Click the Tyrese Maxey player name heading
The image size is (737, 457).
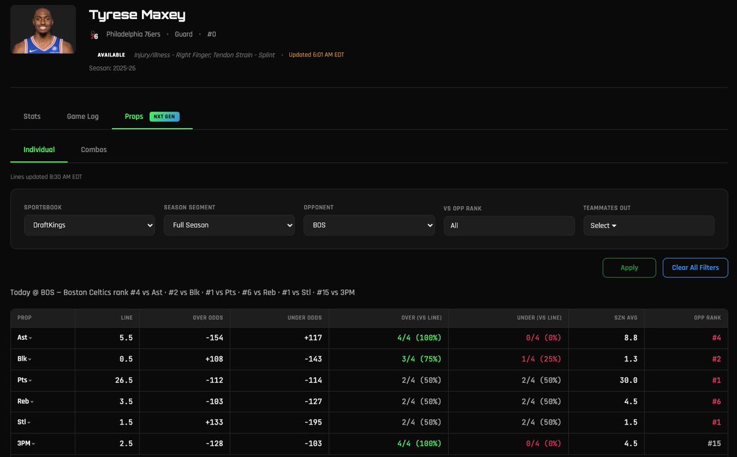click(x=137, y=15)
